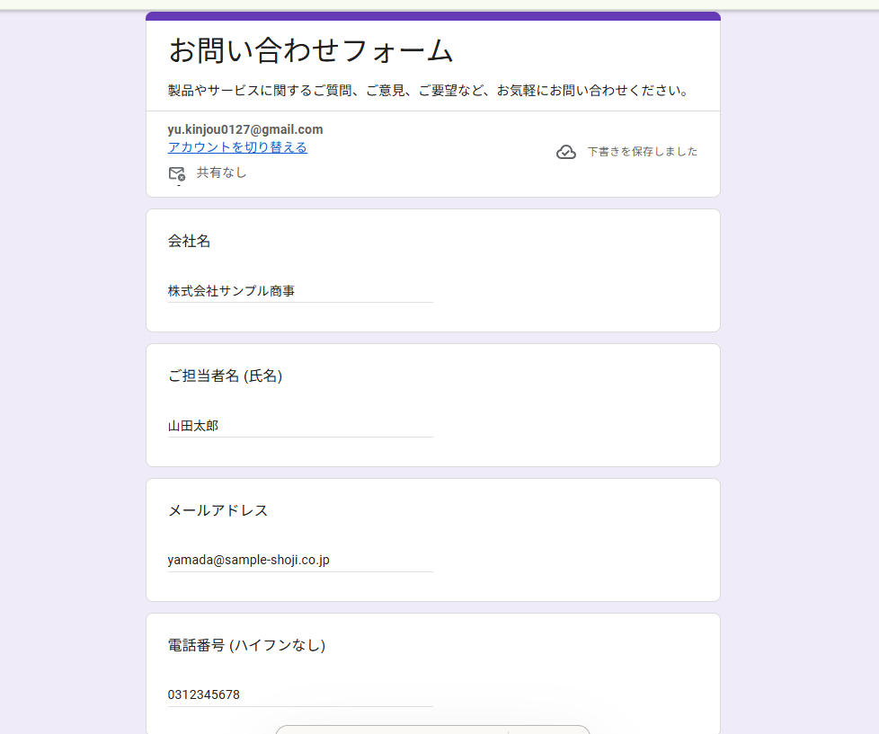Select the 会社名 answer field
This screenshot has width=879, height=734.
pyautogui.click(x=300, y=290)
